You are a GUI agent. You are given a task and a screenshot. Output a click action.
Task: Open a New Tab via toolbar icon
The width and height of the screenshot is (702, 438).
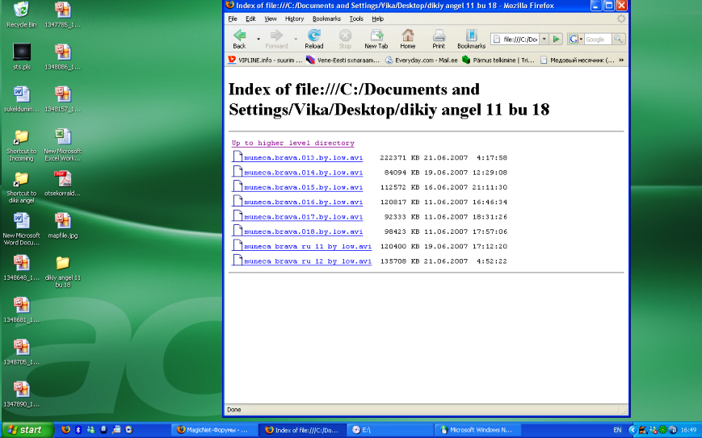pos(376,37)
